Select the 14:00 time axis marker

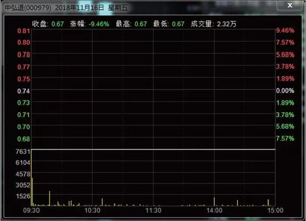click(214, 210)
